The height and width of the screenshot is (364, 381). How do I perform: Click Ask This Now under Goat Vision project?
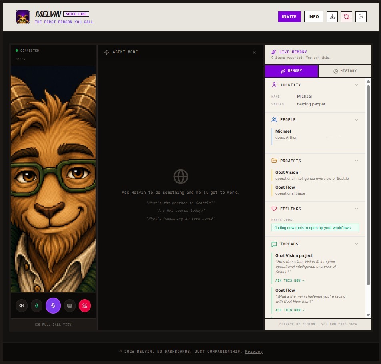pos(289,281)
